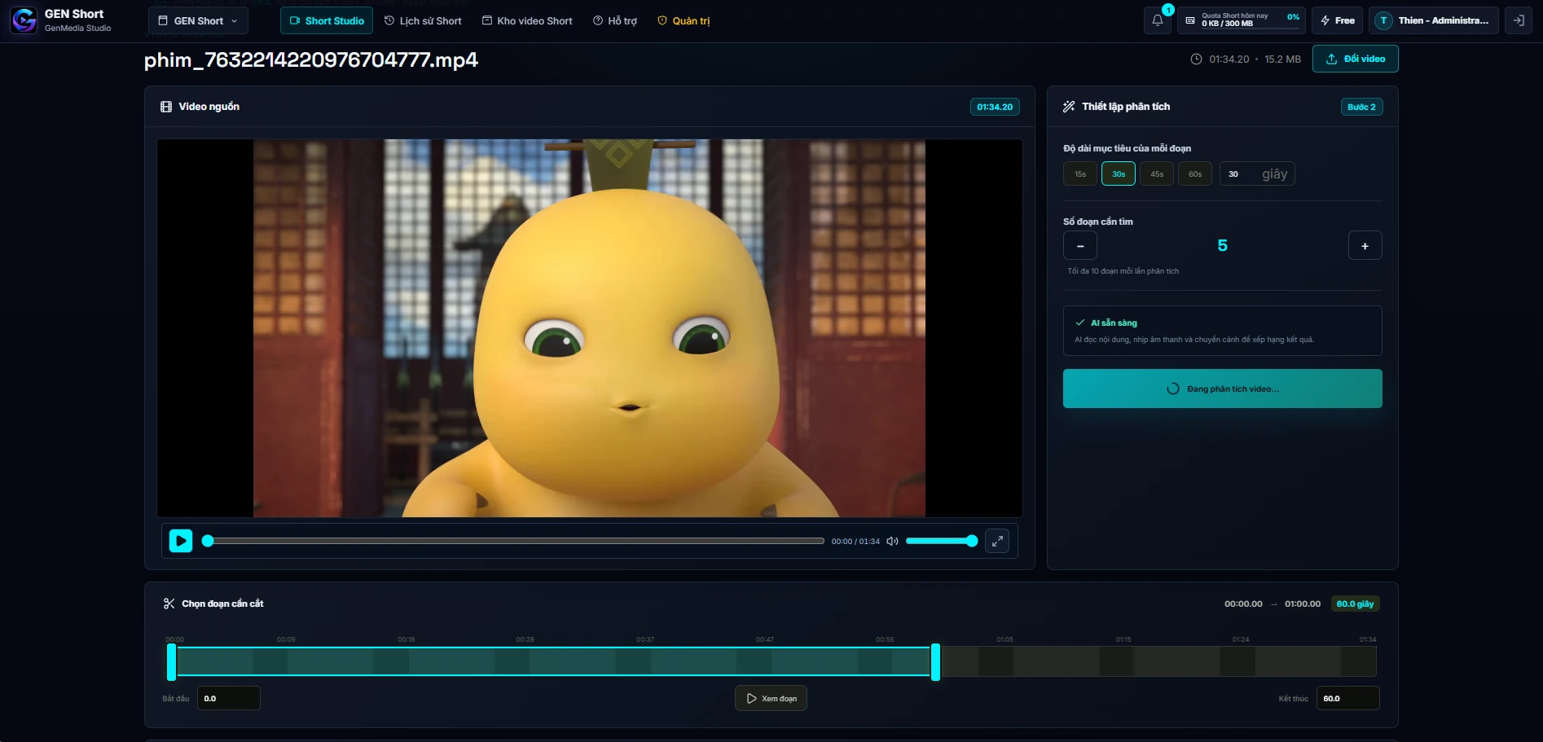Click the video preview frame
Viewport: 1543px width, 742px height.
[x=589, y=327]
